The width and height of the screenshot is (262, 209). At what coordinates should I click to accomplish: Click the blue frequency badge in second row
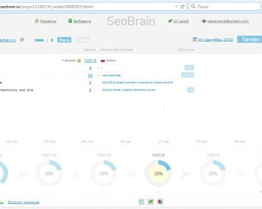[x=187, y=75]
